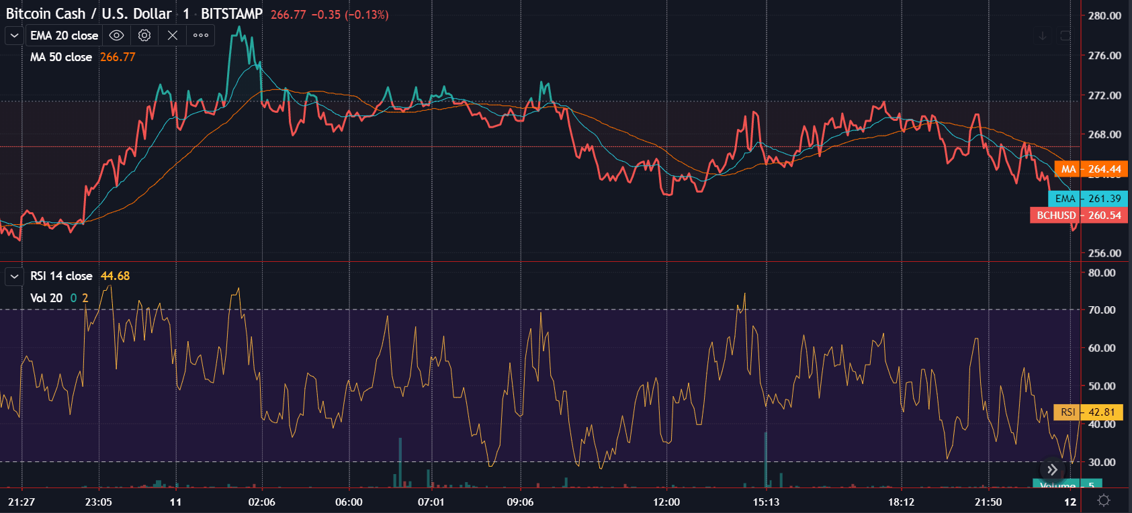Click the move pane down arrow

point(1043,36)
